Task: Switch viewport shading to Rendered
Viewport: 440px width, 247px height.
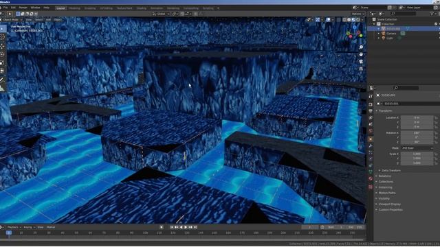Action: tap(357, 20)
